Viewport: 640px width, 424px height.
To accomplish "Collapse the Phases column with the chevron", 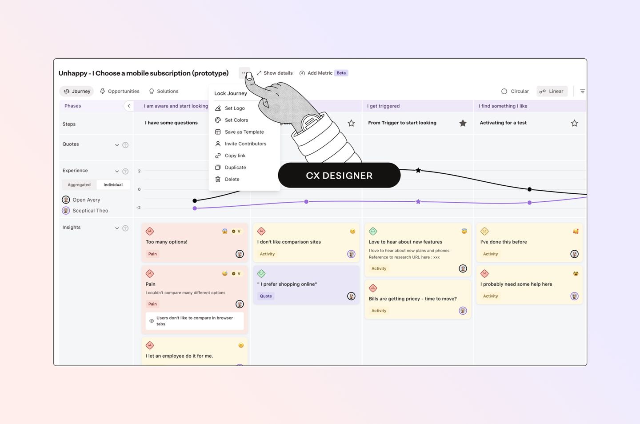I will point(129,106).
